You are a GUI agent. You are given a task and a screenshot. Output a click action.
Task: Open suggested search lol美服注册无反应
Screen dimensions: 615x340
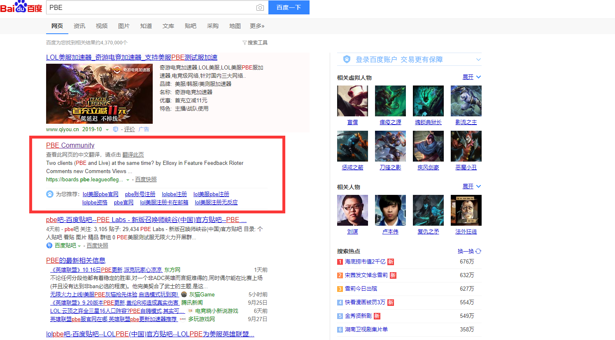pos(216,202)
